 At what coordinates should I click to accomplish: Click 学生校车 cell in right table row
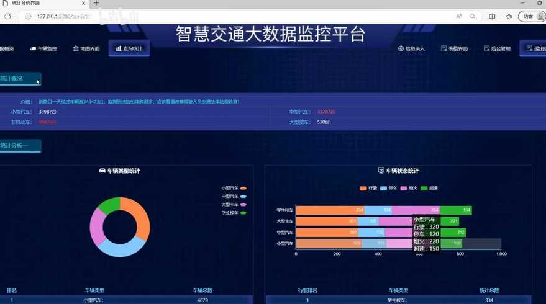click(398, 300)
